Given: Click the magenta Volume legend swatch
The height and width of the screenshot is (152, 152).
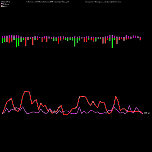Looking at the screenshot, I should [2, 4].
